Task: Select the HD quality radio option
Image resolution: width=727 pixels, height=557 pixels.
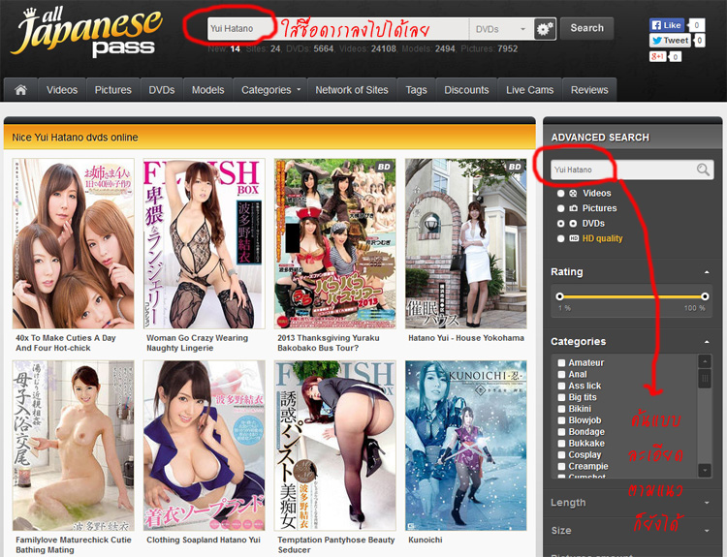Action: (x=560, y=238)
